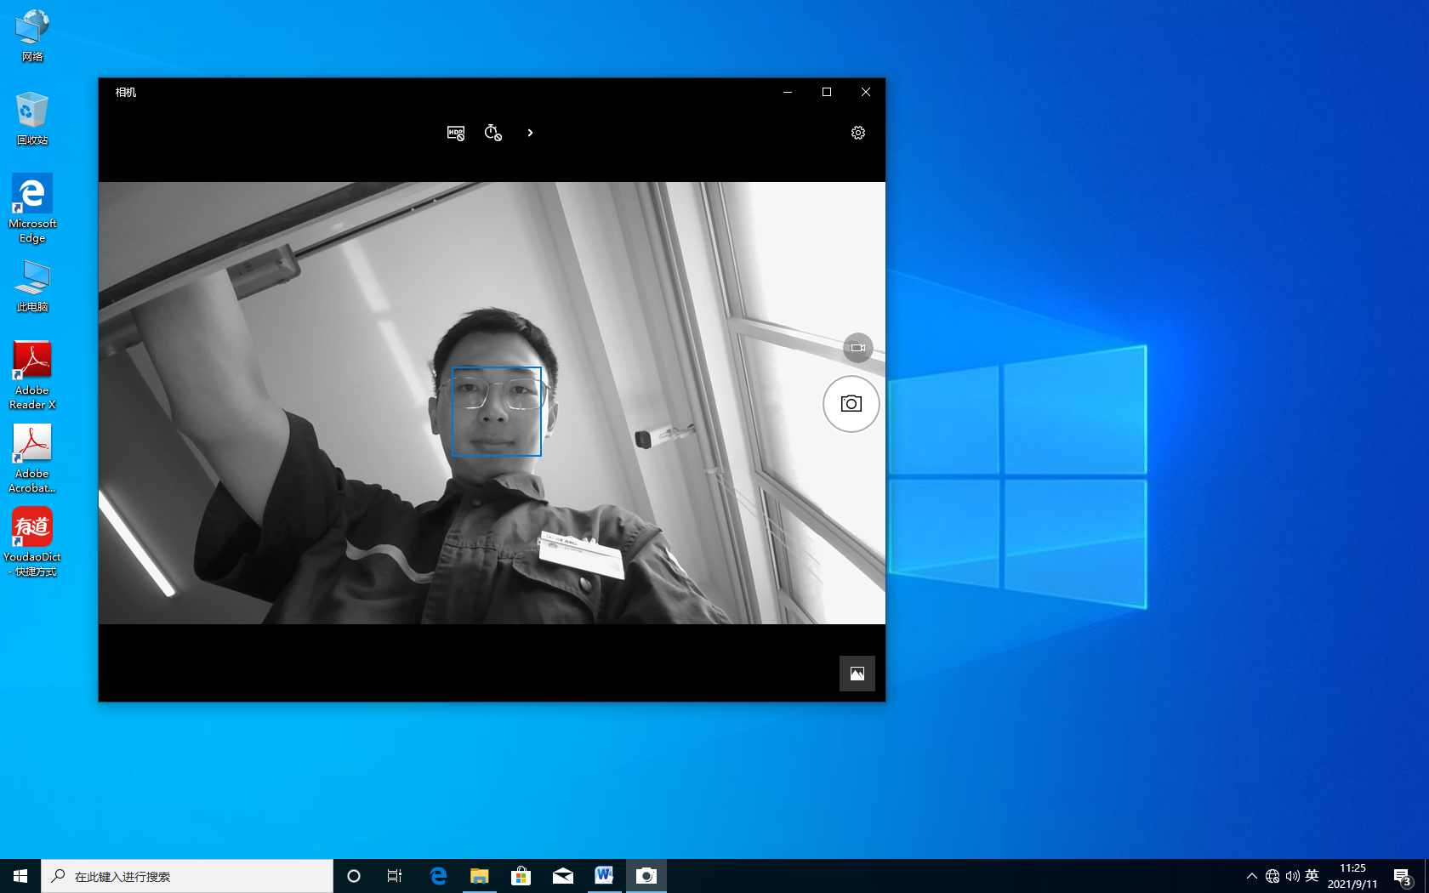Open Microsoft Store from taskbar
Screen dimensions: 1429x893
click(521, 876)
